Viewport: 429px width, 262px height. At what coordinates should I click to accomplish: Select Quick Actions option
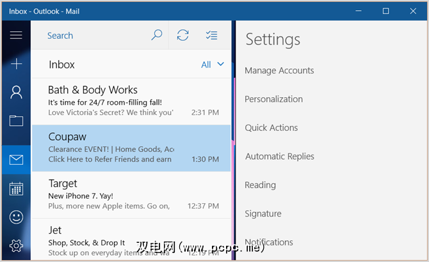[271, 128]
